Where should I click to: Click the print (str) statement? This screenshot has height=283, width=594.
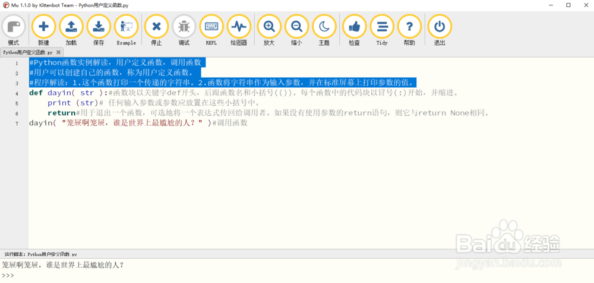tap(73, 103)
